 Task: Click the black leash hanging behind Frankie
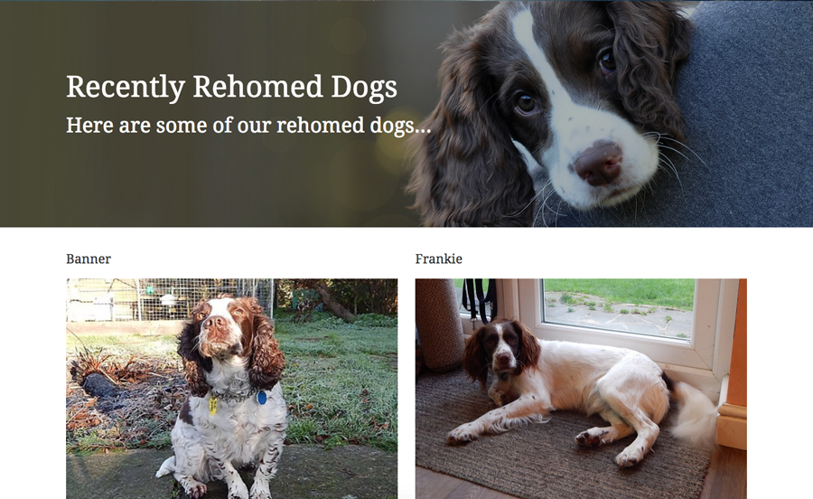480,300
